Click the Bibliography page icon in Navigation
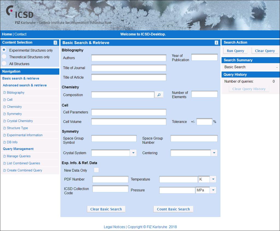This screenshot has width=280, height=231. click(x=4, y=93)
